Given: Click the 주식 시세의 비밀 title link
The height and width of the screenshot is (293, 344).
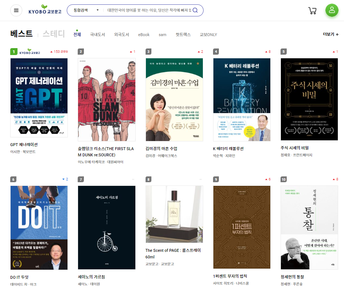Looking at the screenshot, I should (295, 148).
